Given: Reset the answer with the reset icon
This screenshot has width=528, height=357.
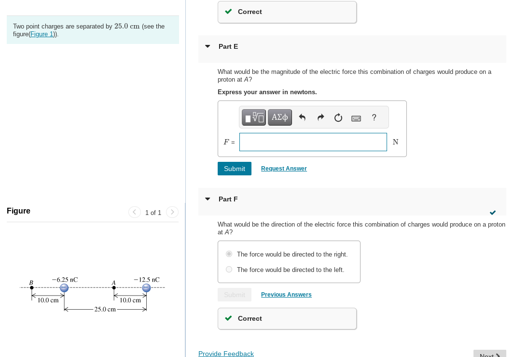Looking at the screenshot, I should [x=338, y=117].
